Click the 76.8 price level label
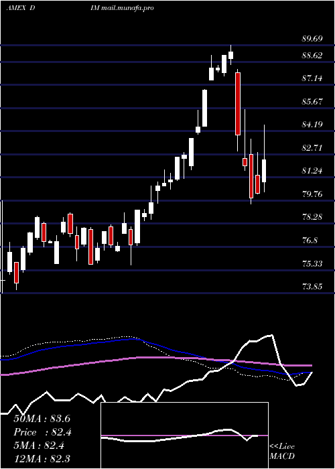Image resolution: width=335 pixels, height=469 pixels. tap(310, 241)
